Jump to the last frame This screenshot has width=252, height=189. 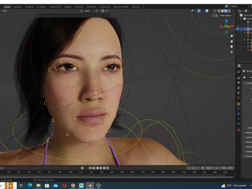point(108,168)
